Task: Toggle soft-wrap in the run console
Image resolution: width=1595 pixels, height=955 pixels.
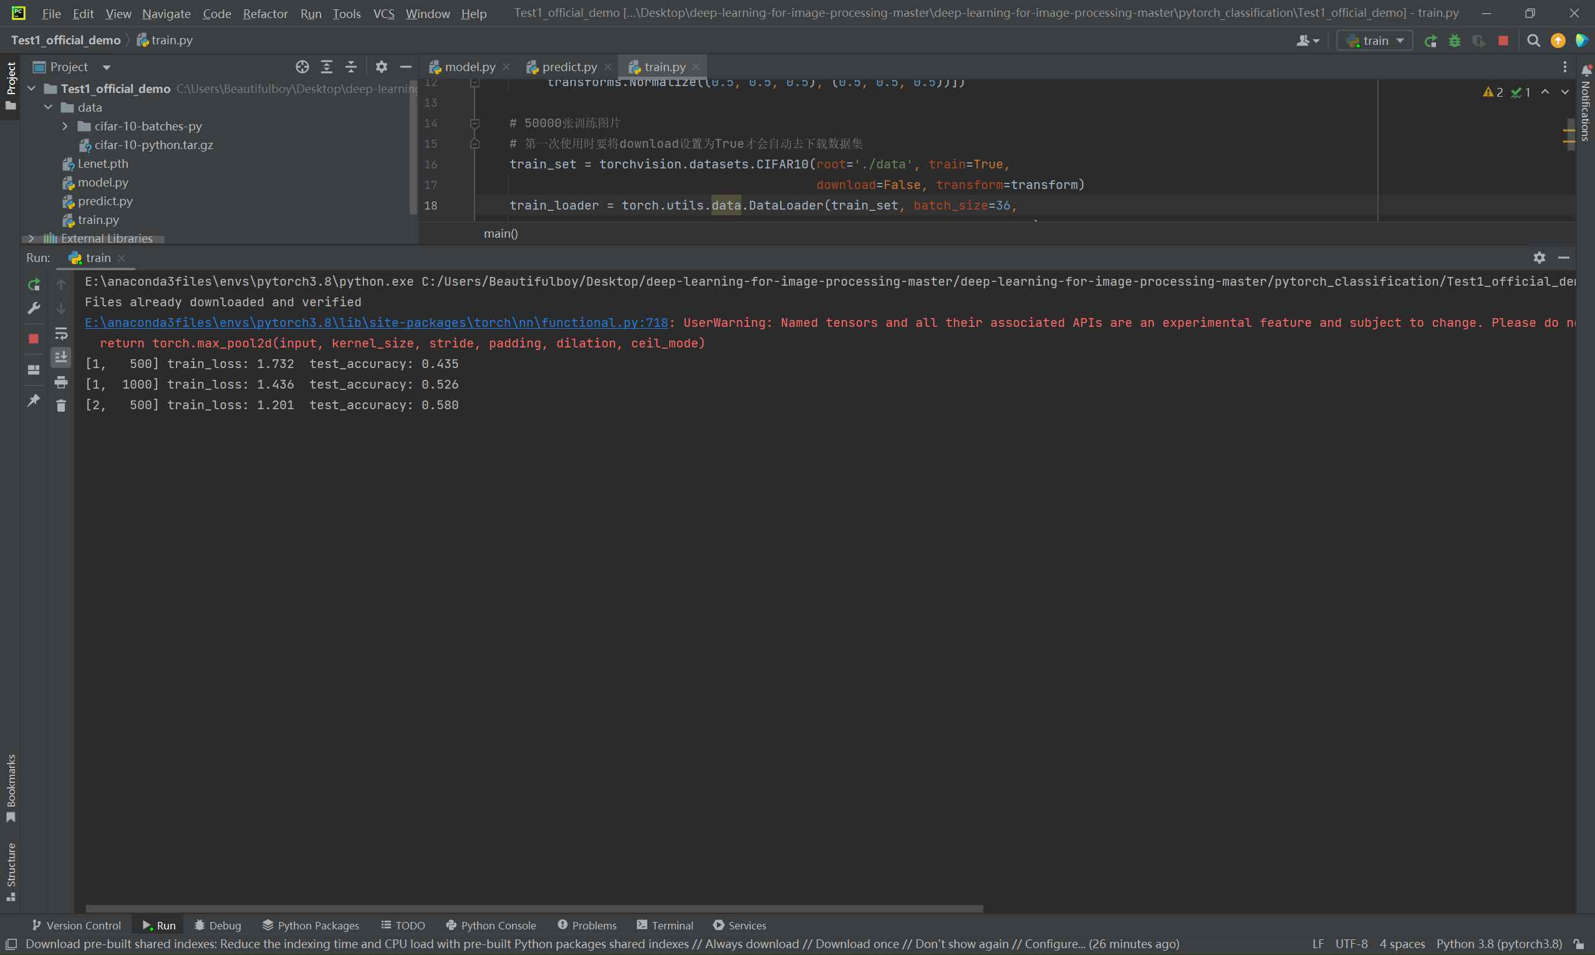Action: click(61, 332)
